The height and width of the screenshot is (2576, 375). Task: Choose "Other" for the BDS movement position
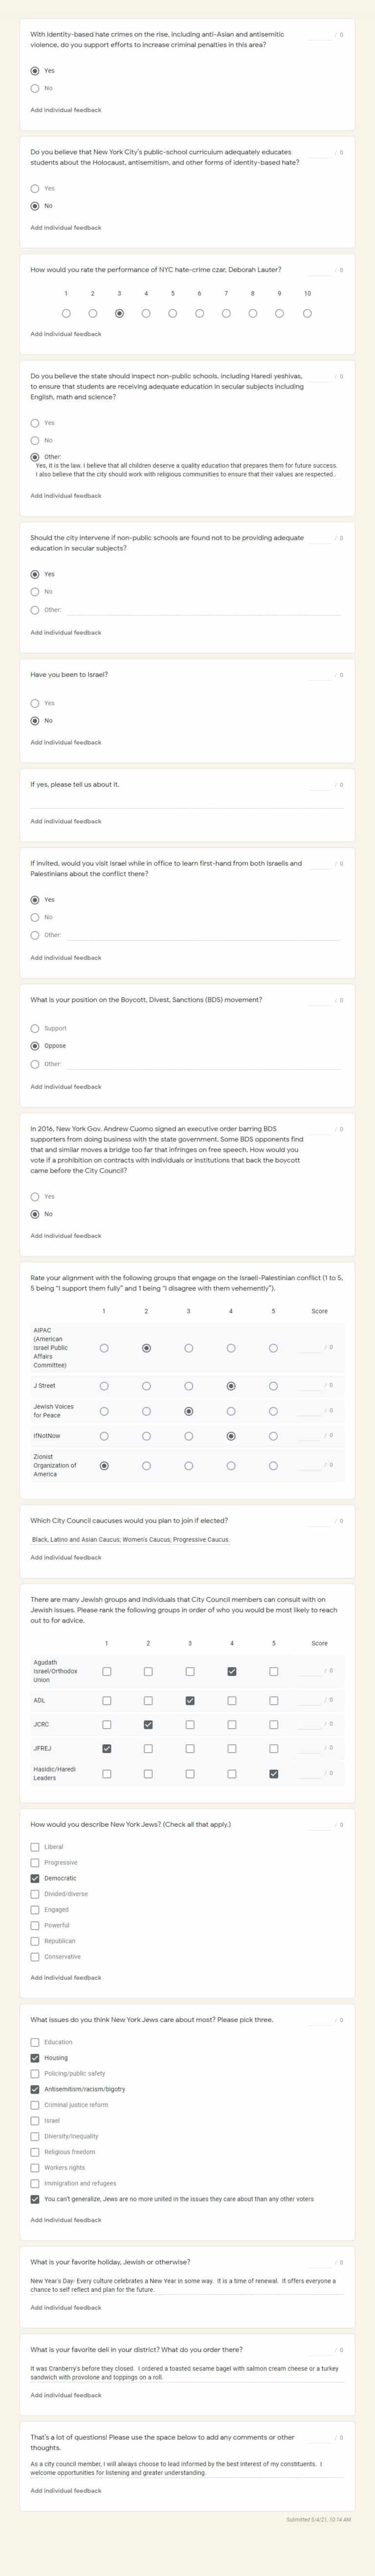pos(35,1064)
